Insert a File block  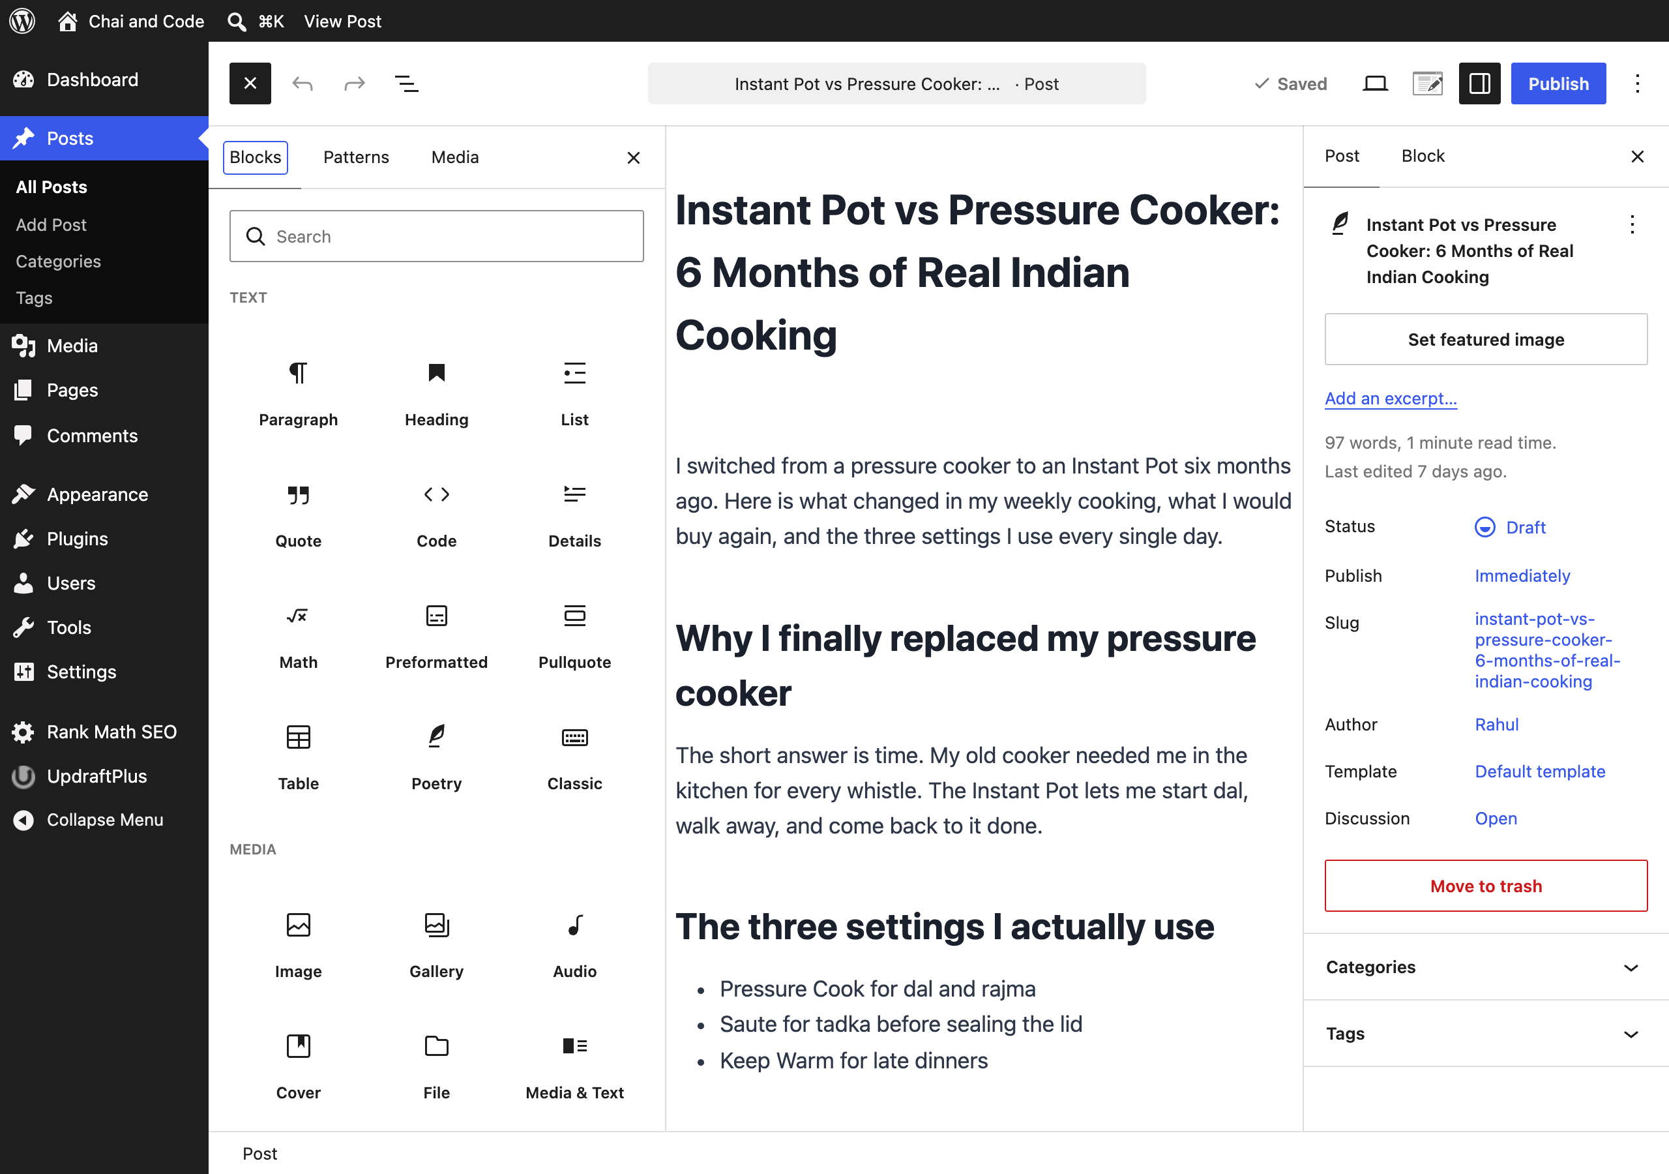(x=436, y=1066)
